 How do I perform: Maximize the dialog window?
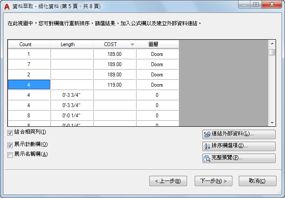point(256,4)
